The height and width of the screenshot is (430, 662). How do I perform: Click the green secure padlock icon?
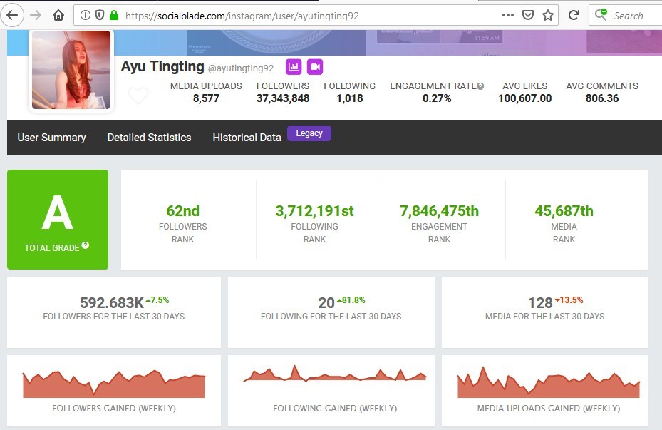tap(113, 16)
